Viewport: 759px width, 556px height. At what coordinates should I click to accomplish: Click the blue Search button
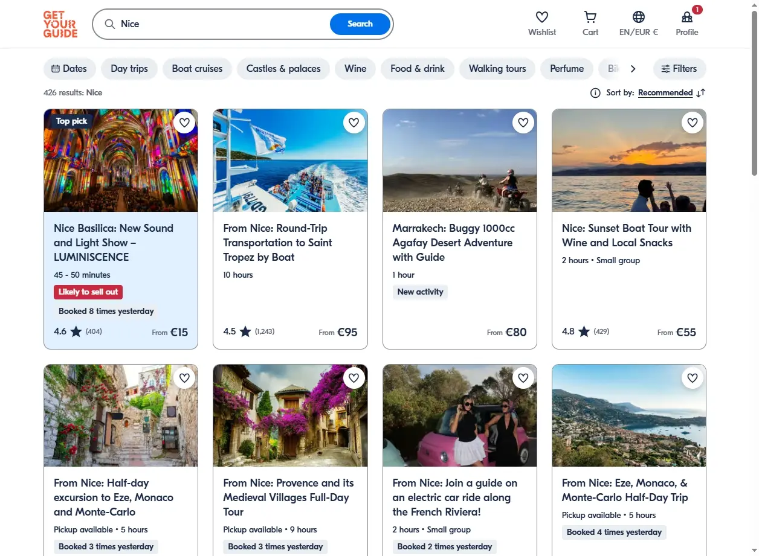(x=360, y=24)
